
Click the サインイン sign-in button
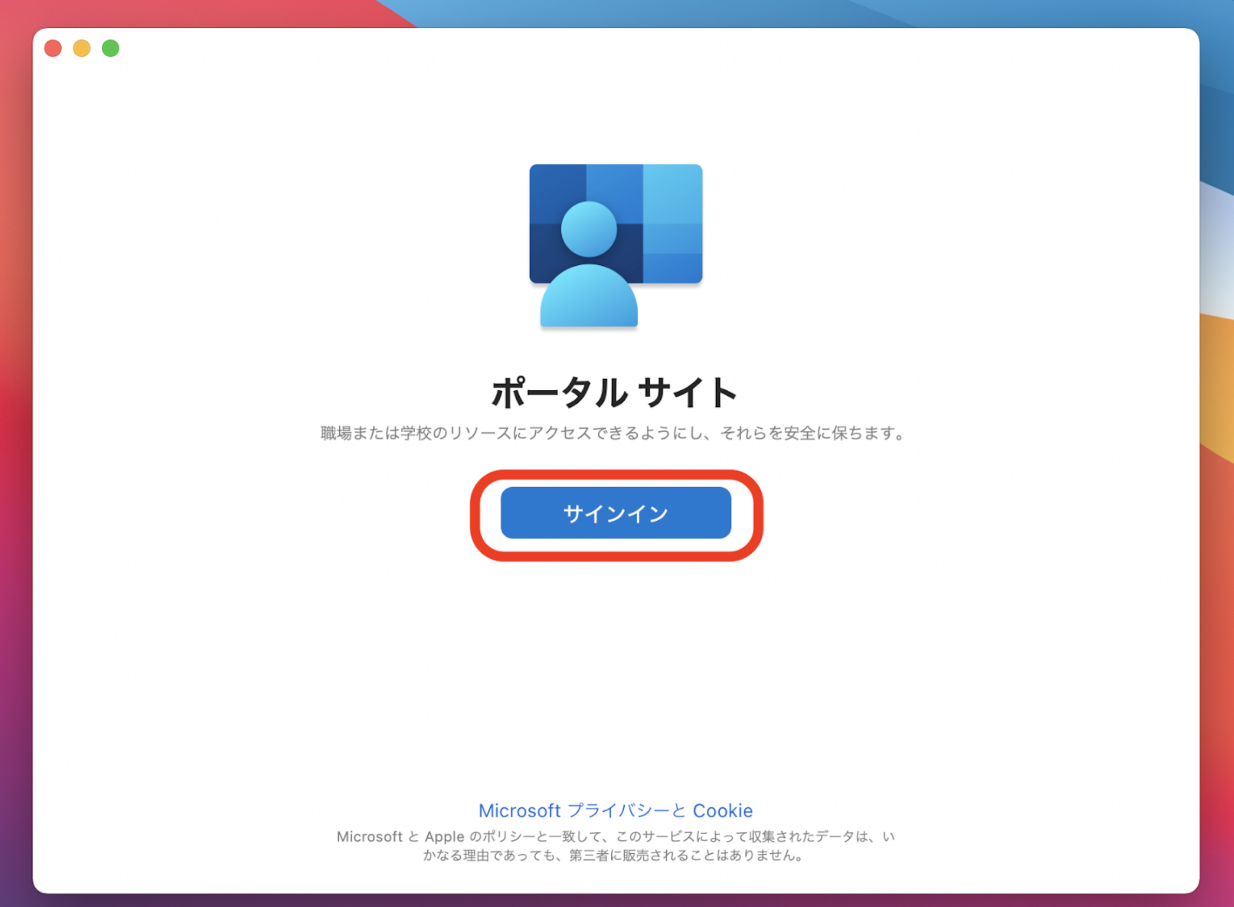click(x=615, y=513)
